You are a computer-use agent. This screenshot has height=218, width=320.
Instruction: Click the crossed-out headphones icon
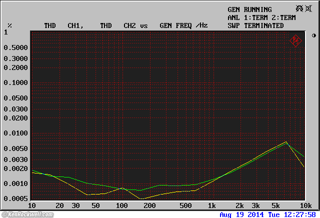pyautogui.click(x=299, y=9)
